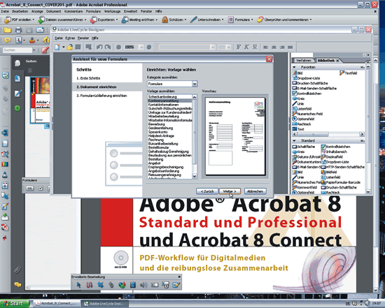385x308 pixels.
Task: Open the comments panel speech-bubble icon
Action: (x=17, y=284)
